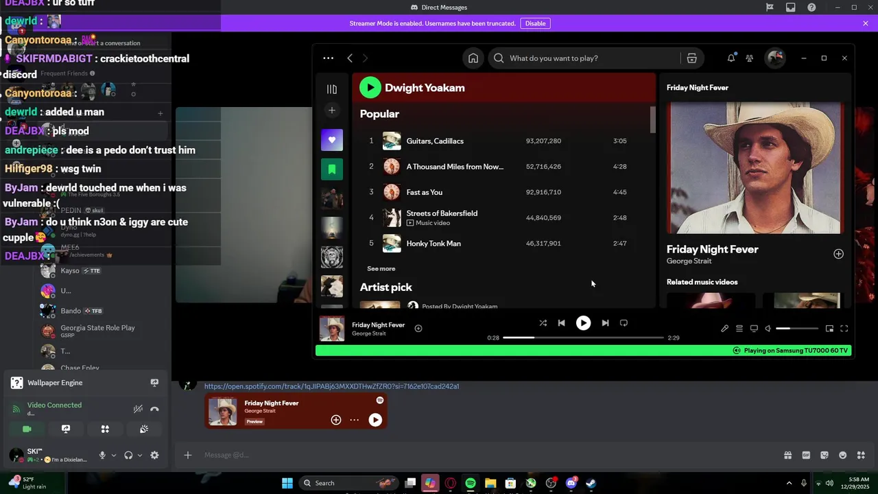
Task: Open George Strait link in Now Playing panel
Action: 689,261
